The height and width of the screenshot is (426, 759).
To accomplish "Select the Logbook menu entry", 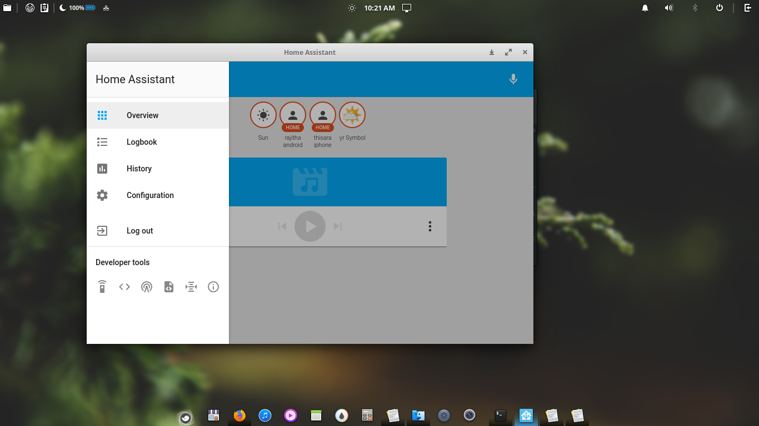I will point(158,142).
